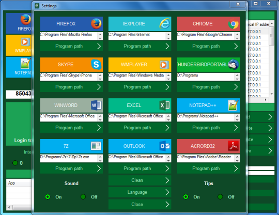
Task: Open Program path for WINWORD
Action: (x=71, y=128)
